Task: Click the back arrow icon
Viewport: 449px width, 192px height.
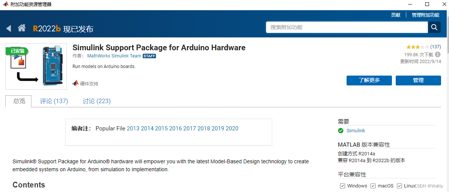Action: pos(9,28)
